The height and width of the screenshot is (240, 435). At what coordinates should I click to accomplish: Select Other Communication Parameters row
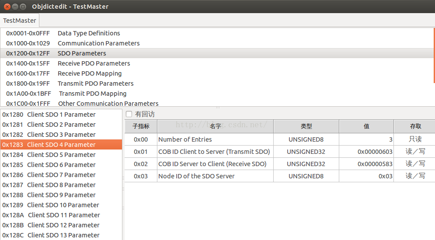[x=217, y=103]
